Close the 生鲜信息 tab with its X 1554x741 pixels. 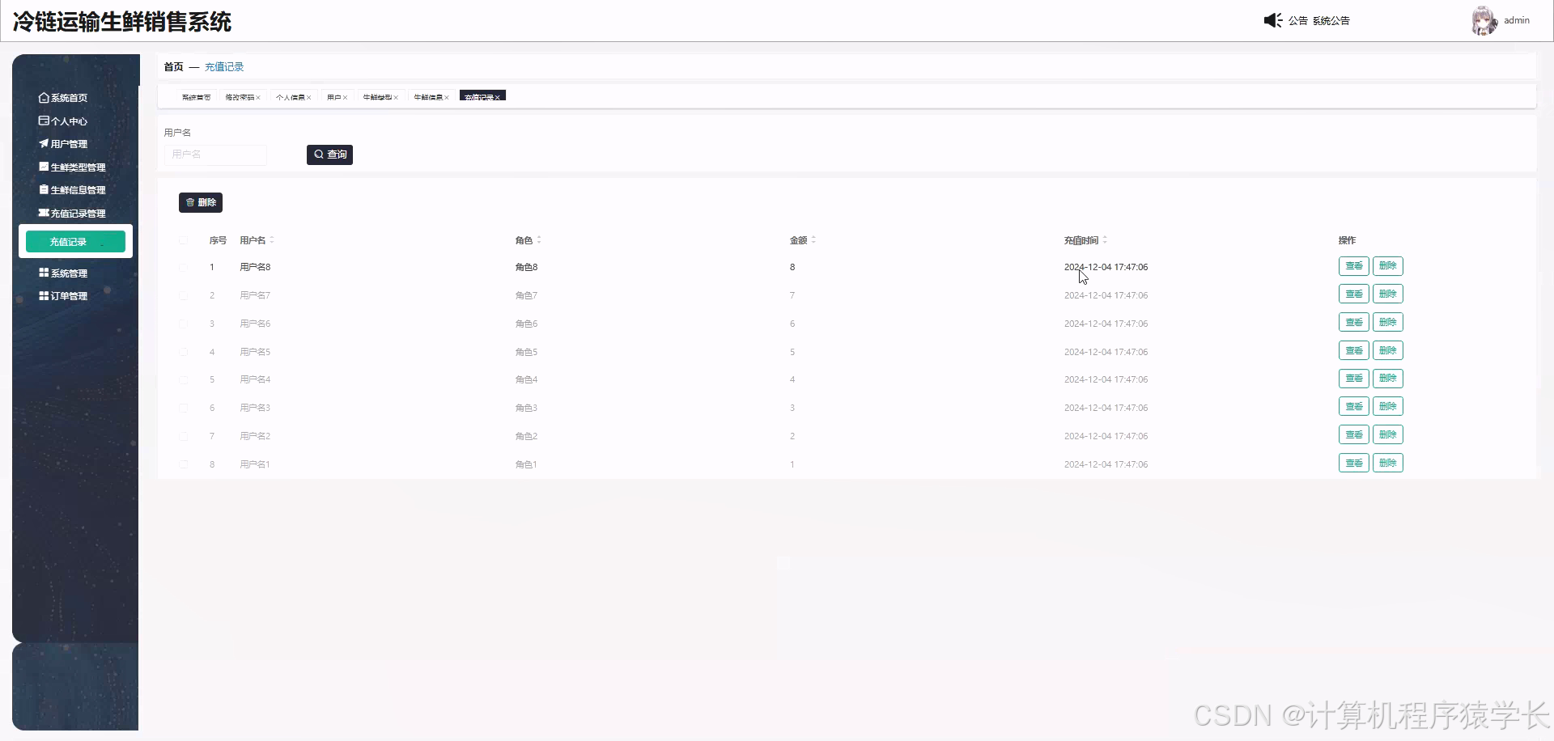pyautogui.click(x=447, y=98)
